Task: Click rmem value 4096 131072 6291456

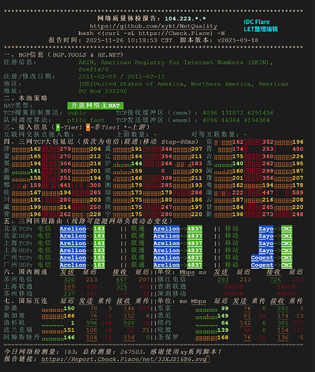Action: point(238,113)
